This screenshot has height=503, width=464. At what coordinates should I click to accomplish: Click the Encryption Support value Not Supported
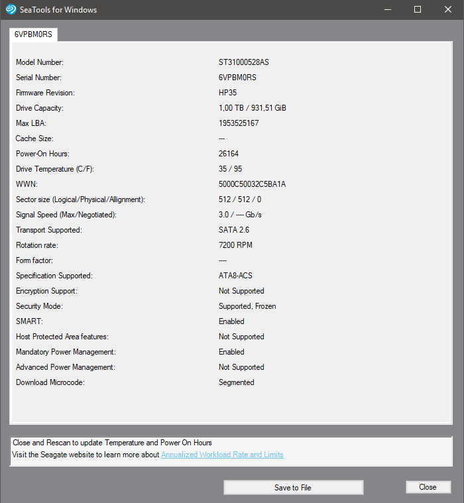241,291
